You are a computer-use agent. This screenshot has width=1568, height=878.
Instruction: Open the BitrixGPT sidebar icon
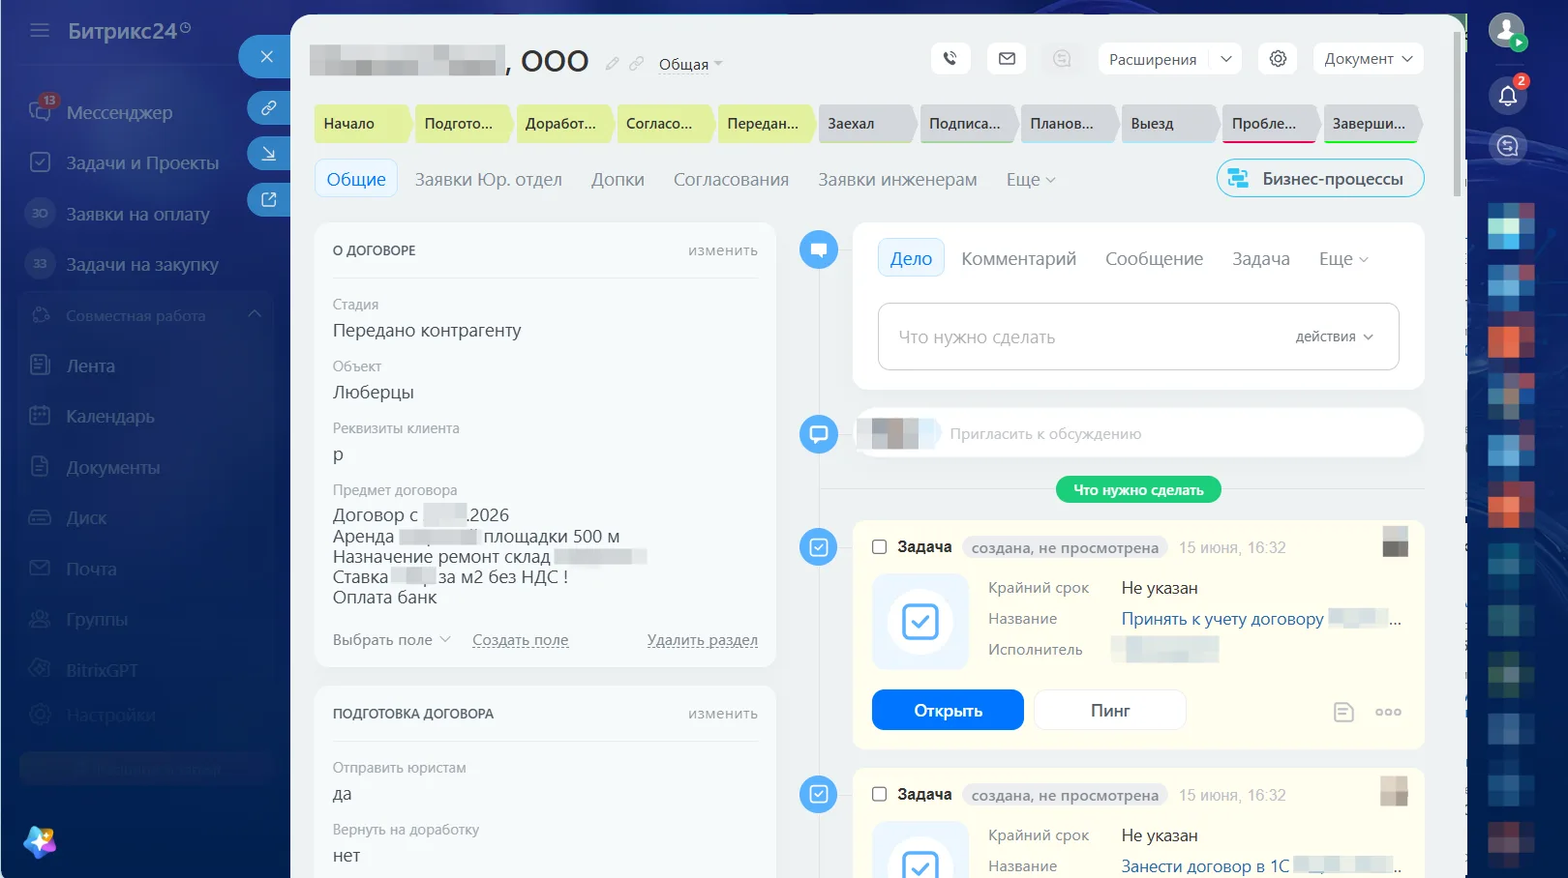tap(40, 669)
